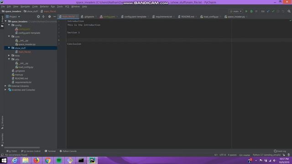Expand External Libraries node
The width and height of the screenshot is (292, 164).
[5, 86]
